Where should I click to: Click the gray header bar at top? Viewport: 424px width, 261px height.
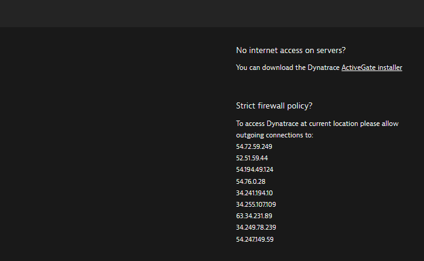click(x=212, y=13)
